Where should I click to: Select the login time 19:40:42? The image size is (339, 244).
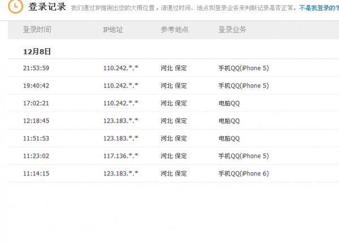click(36, 85)
